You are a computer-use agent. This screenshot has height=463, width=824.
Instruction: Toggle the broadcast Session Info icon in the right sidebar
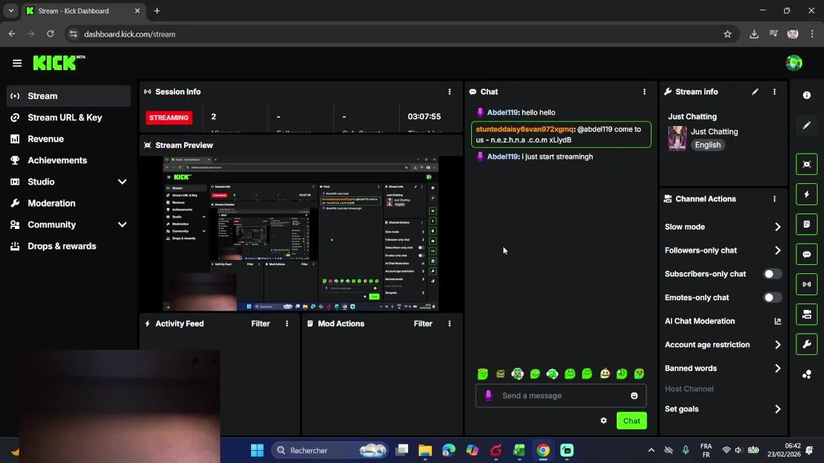(x=807, y=284)
